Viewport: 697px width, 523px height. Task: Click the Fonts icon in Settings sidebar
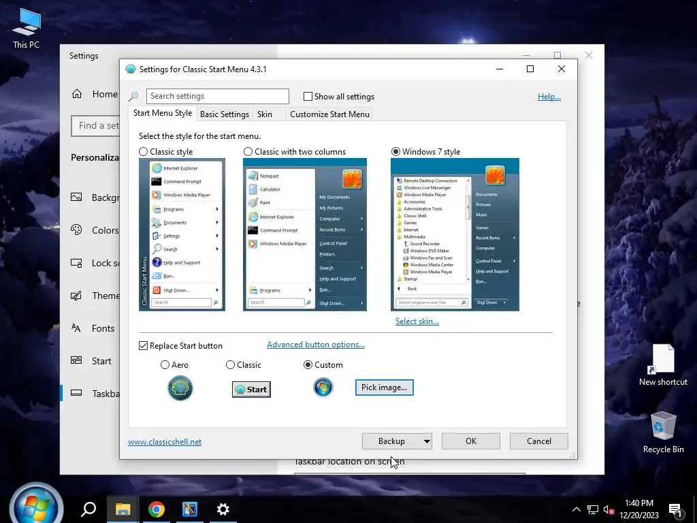coord(76,328)
